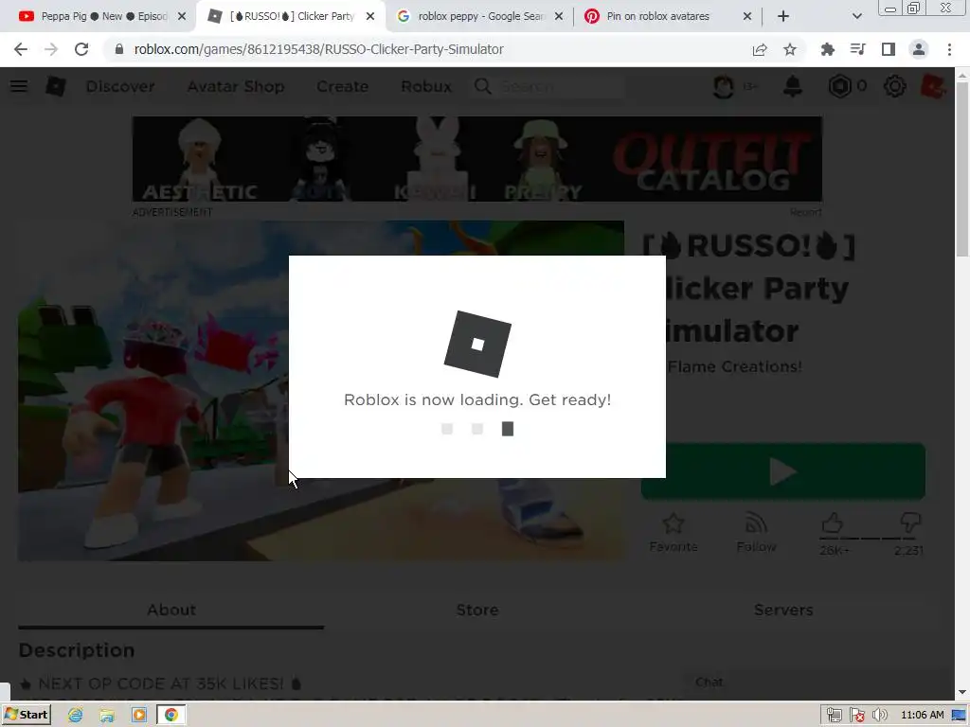Image resolution: width=970 pixels, height=727 pixels.
Task: Open the extensions puzzle icon
Action: [x=827, y=49]
